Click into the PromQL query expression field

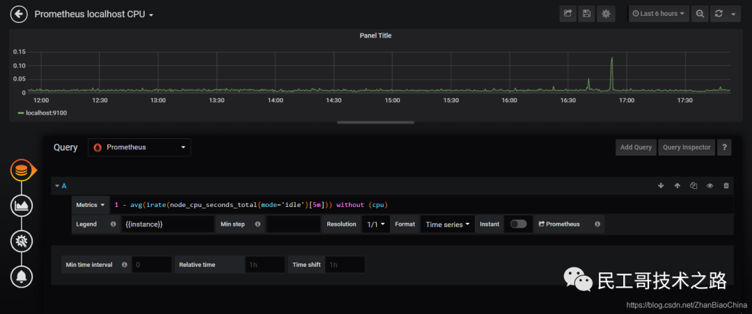(421, 205)
